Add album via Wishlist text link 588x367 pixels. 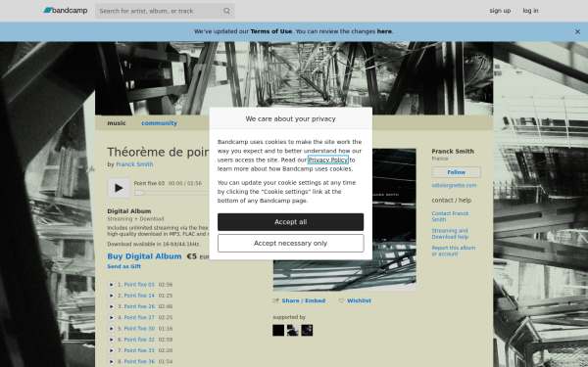pos(359,300)
